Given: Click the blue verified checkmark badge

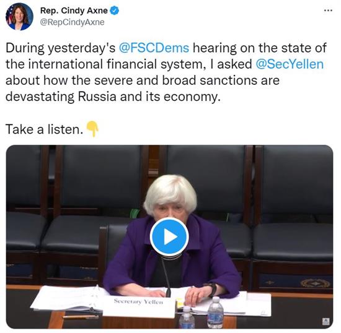Looking at the screenshot, I should [x=115, y=11].
